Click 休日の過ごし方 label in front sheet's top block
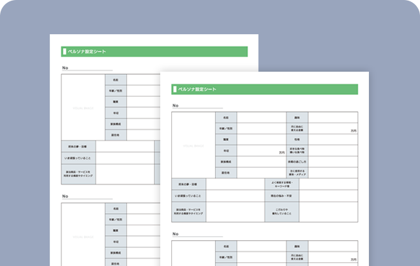420x266 pixels. pyautogui.click(x=297, y=161)
